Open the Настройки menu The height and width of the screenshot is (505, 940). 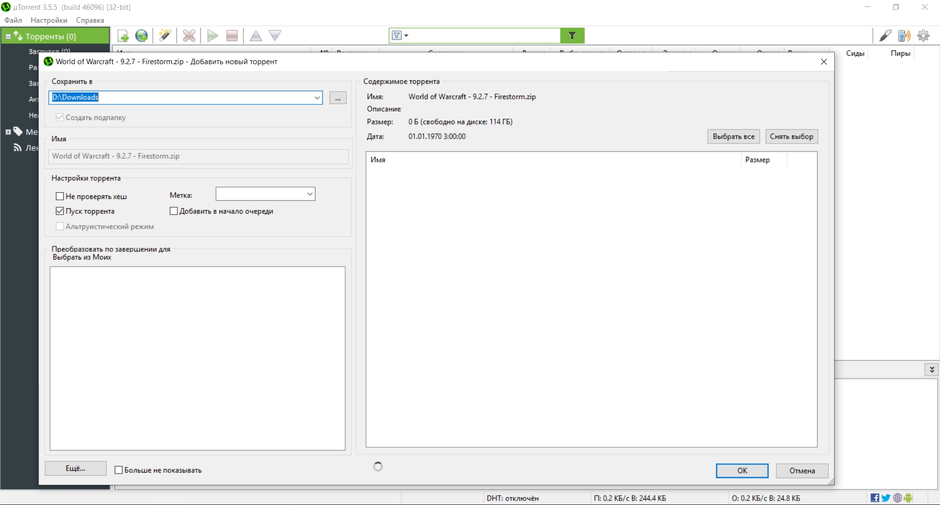pyautogui.click(x=49, y=20)
